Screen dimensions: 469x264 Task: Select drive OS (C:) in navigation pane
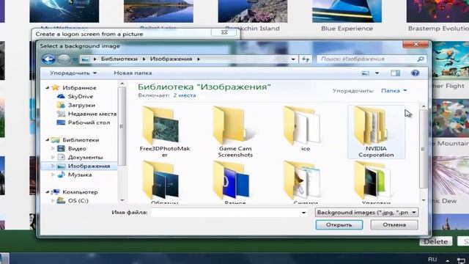click(78, 200)
